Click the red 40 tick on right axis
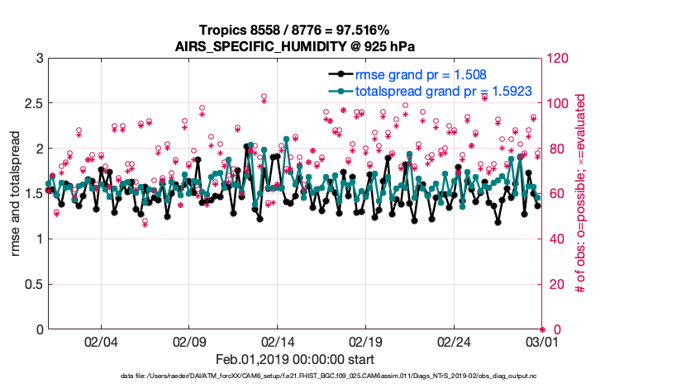 [554, 239]
